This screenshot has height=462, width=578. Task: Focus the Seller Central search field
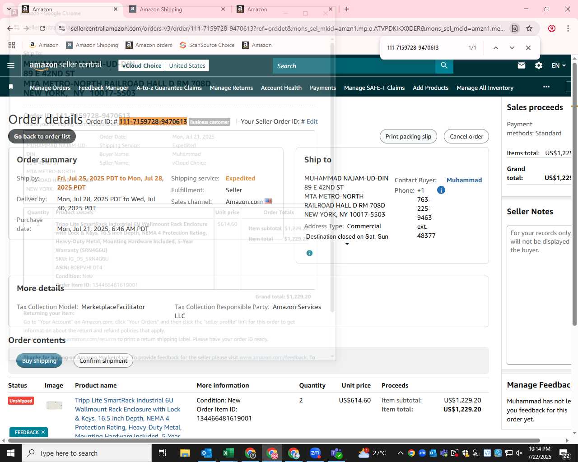point(354,66)
